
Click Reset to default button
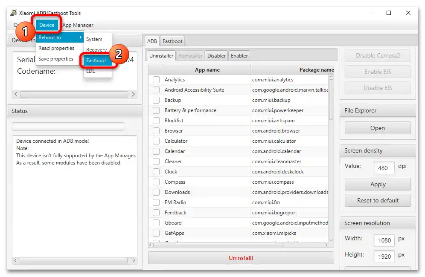pyautogui.click(x=378, y=200)
